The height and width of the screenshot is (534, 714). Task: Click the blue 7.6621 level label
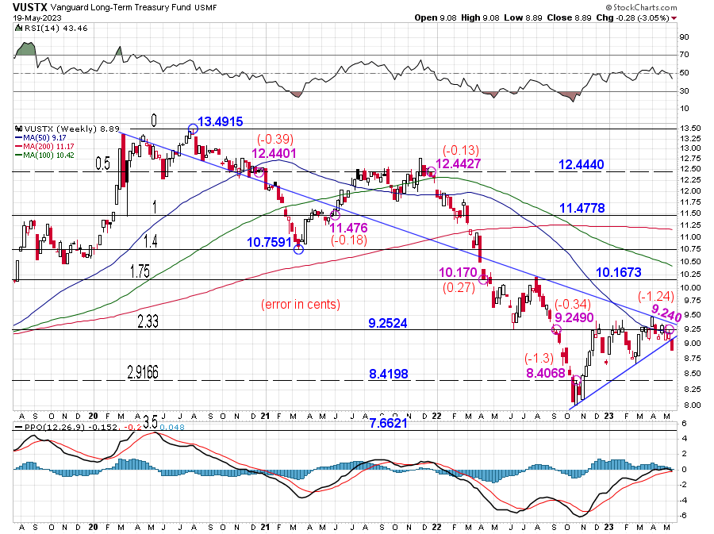(x=388, y=423)
